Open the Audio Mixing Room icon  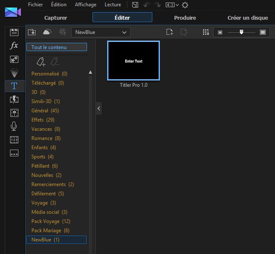point(14,113)
